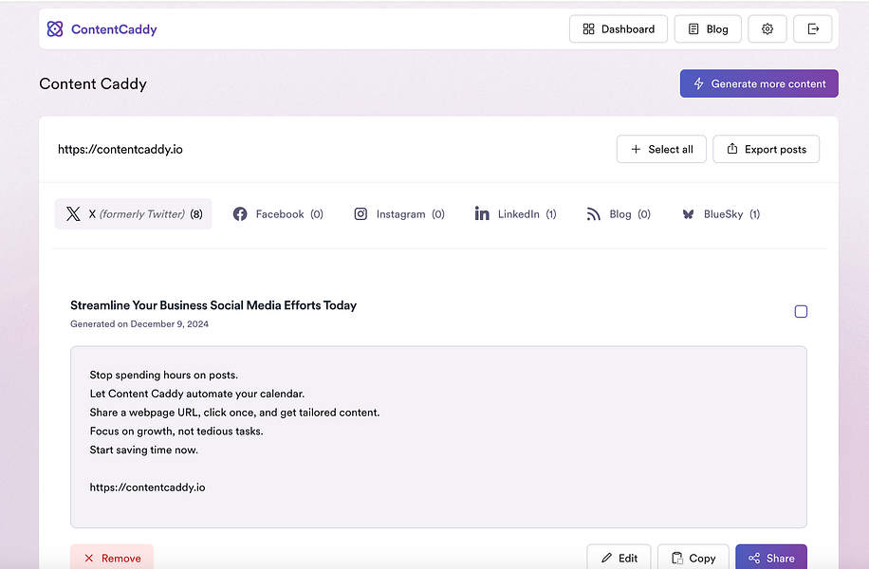Viewport: 869px width, 569px height.
Task: Switch to the Blog (0) tab
Action: (618, 213)
